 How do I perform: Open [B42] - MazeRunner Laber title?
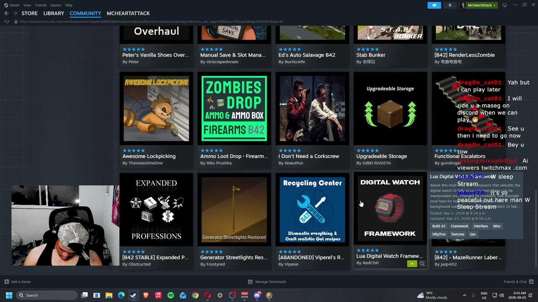click(468, 258)
